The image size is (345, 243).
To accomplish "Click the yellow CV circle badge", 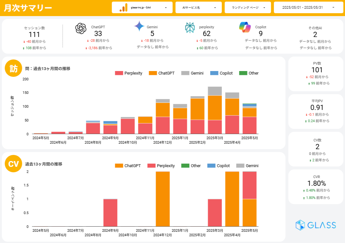I will click(x=14, y=164).
